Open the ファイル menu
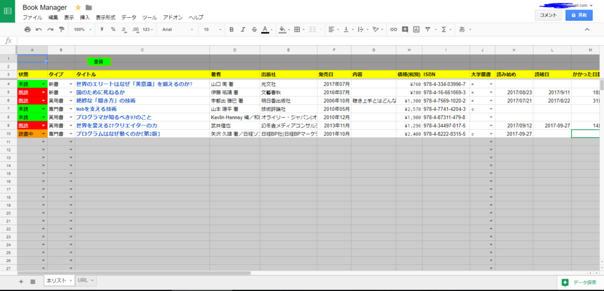The height and width of the screenshot is (291, 604). 32,17
